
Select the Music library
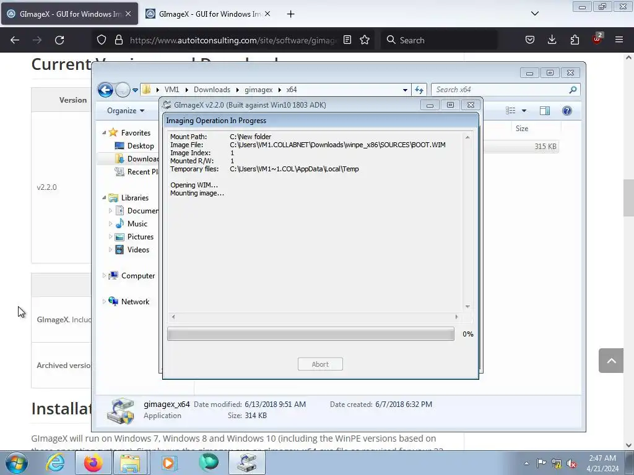pyautogui.click(x=131, y=224)
